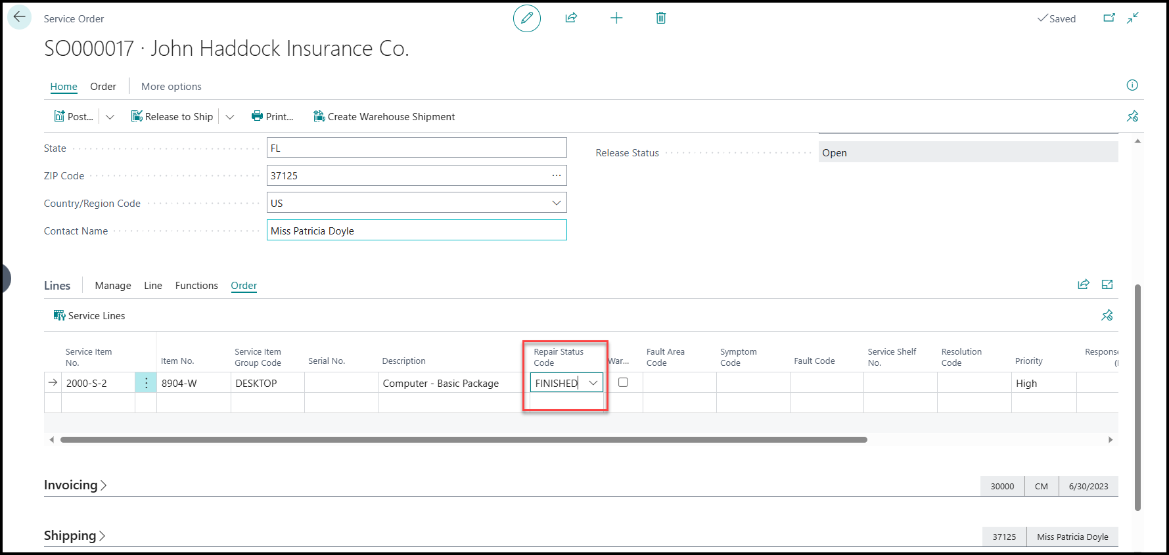Select the Service Item No. 2000-S-2 cell

(x=99, y=383)
